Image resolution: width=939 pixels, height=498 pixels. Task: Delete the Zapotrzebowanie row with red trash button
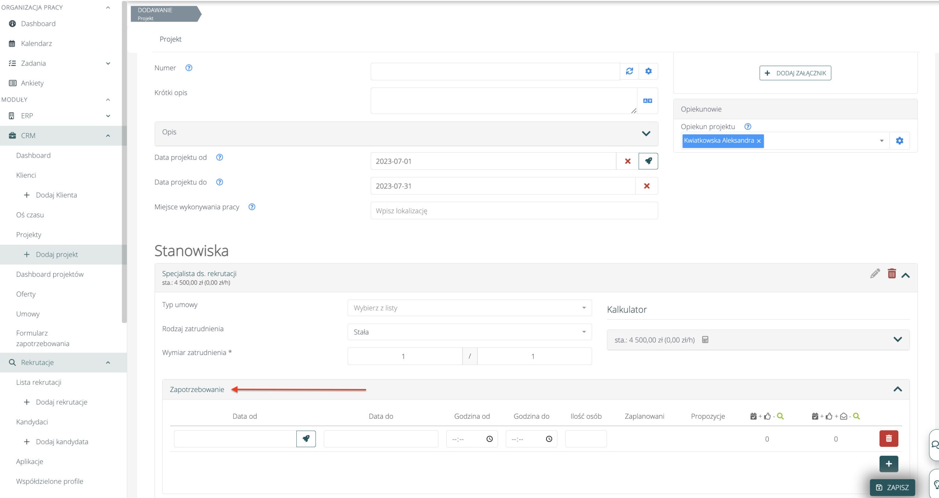[888, 438]
